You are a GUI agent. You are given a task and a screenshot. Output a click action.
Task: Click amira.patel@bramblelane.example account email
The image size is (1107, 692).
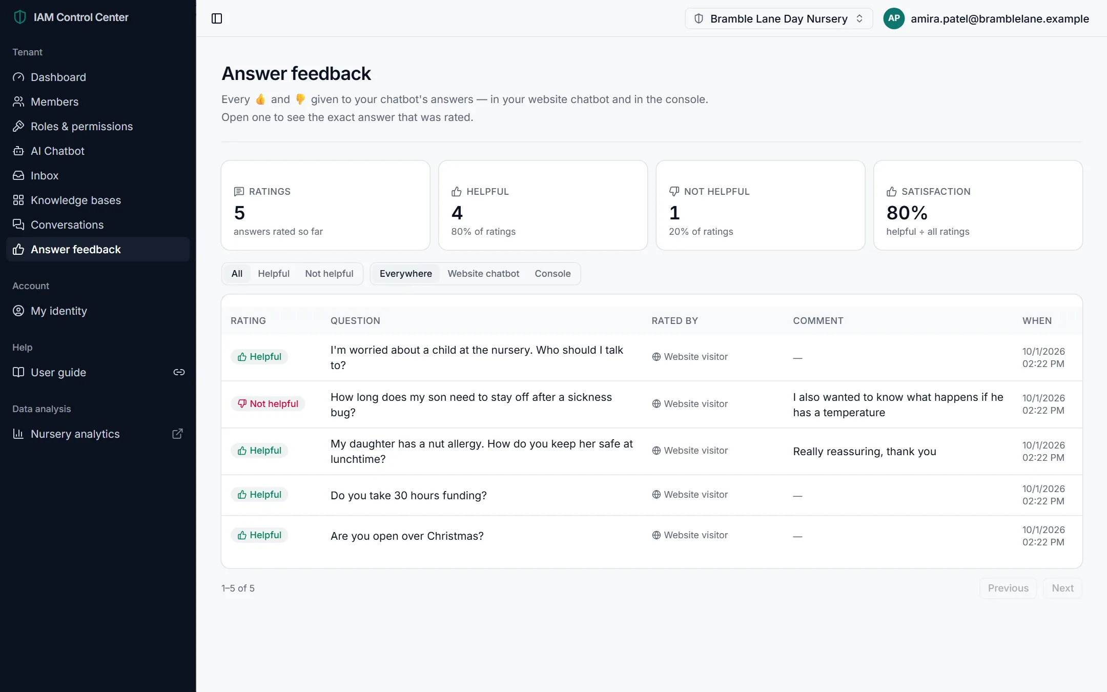(999, 18)
